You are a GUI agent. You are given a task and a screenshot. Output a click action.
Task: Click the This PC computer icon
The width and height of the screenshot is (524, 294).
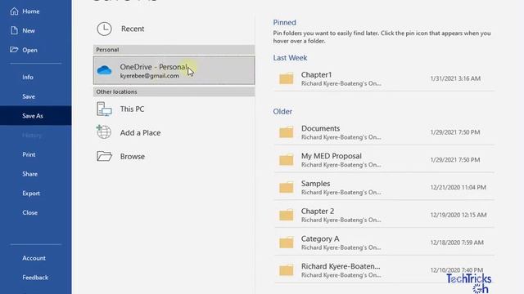pyautogui.click(x=104, y=109)
